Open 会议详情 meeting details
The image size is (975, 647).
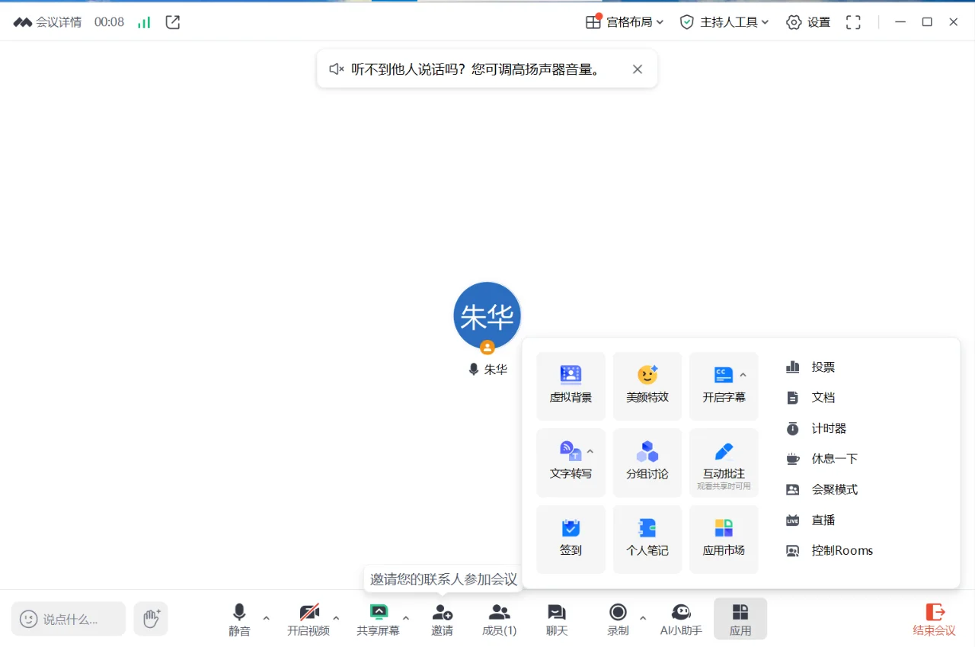point(46,21)
